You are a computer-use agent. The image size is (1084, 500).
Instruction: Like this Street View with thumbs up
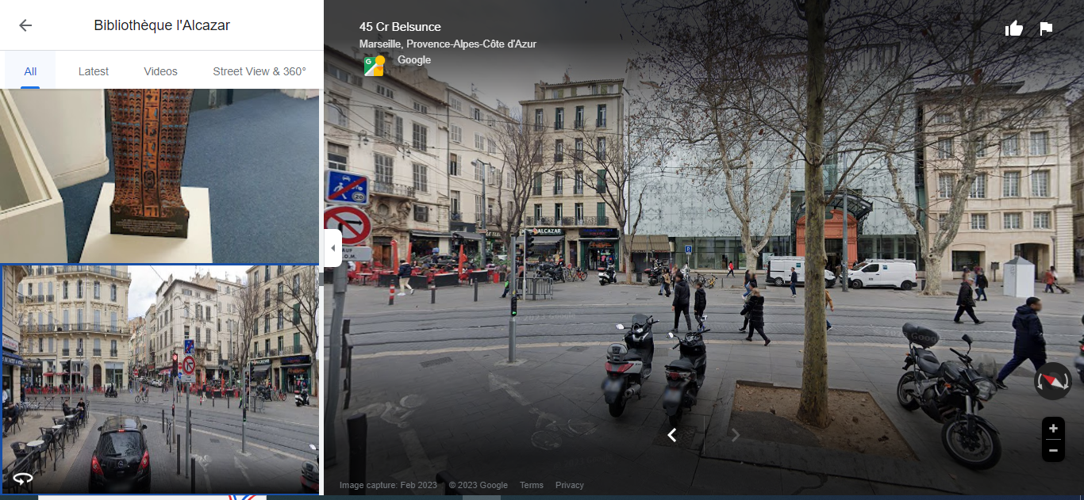[1013, 29]
